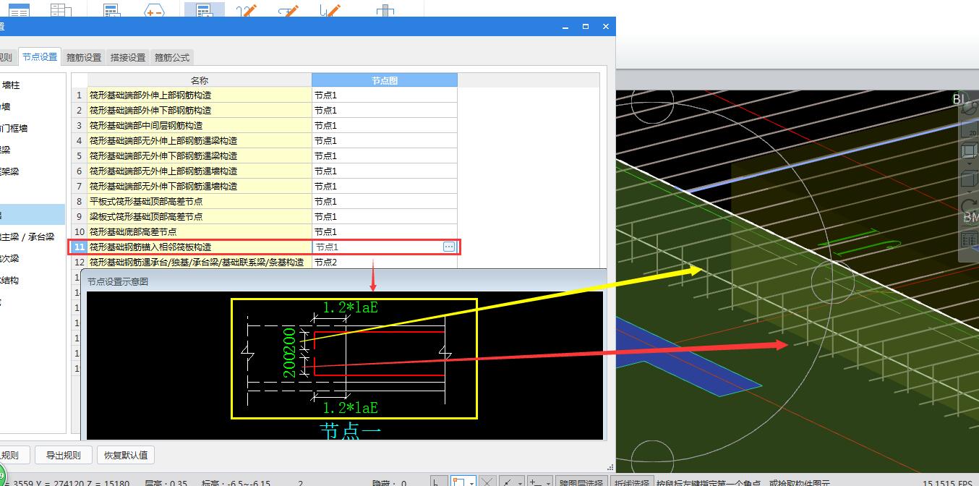Viewport: 979px width, 486px height.
Task: Select row 筏形基础端部无外伸上部钢筋遇墙构造
Action: pyautogui.click(x=200, y=171)
